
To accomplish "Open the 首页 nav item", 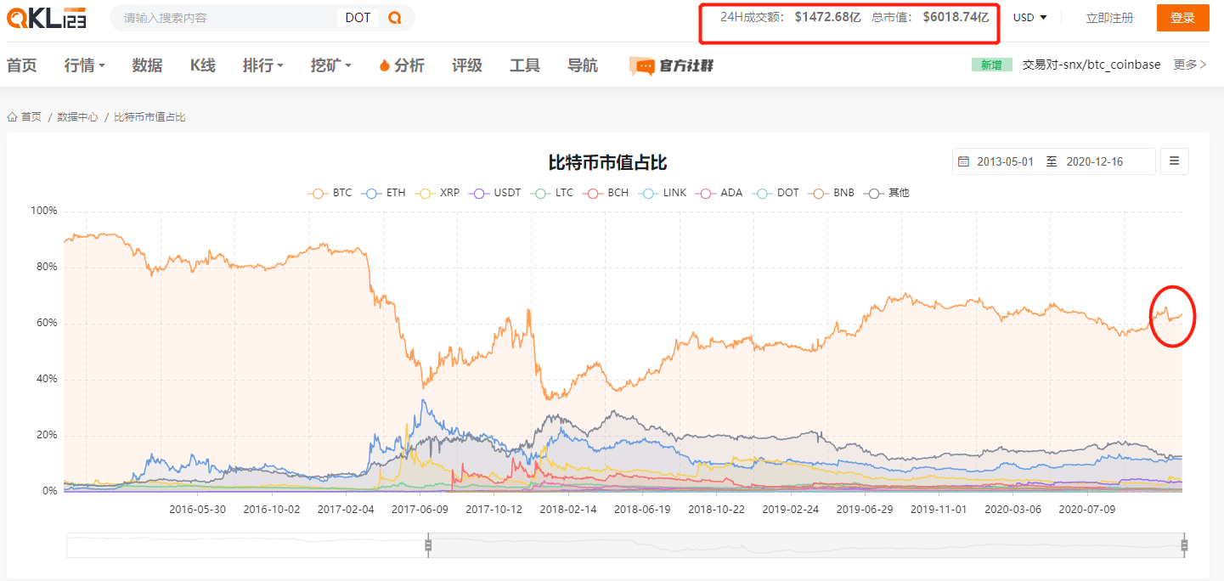I will coord(22,65).
